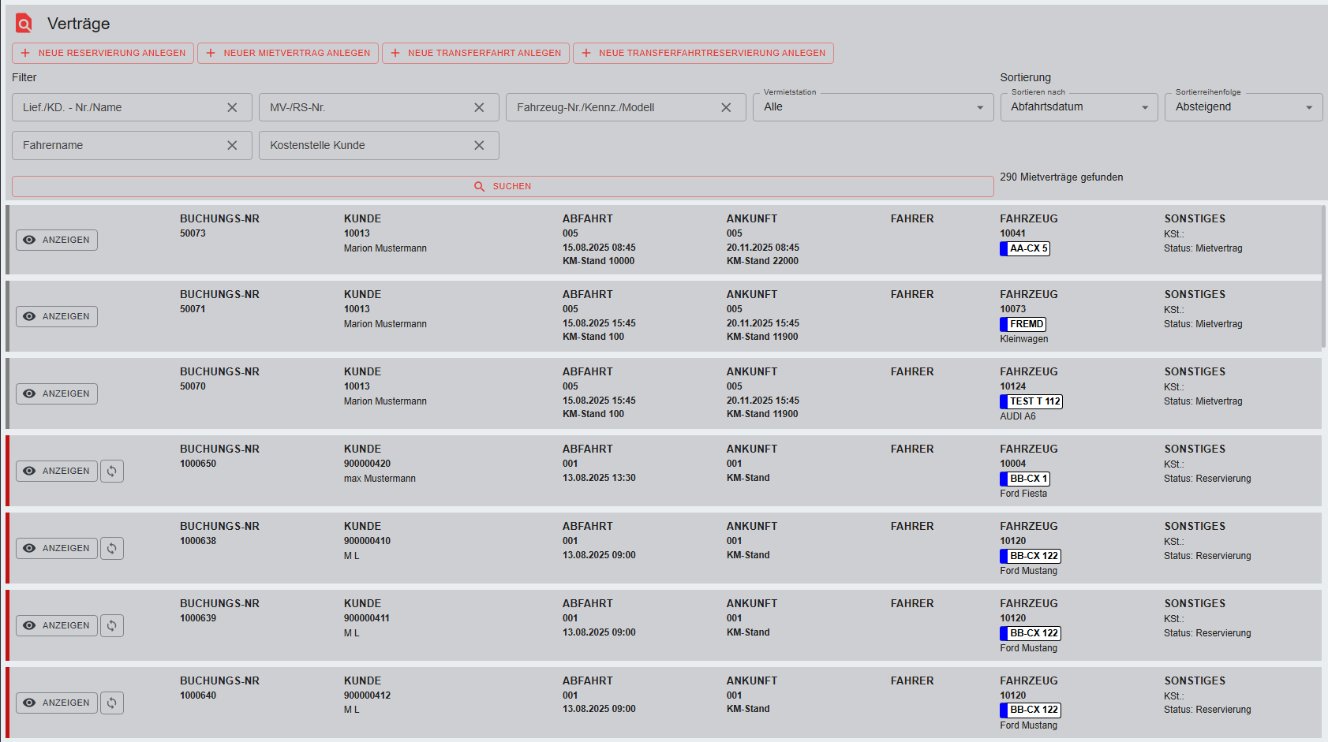Open the Sortierreihenfolge dropdown
The width and height of the screenshot is (1328, 742).
coord(1243,107)
